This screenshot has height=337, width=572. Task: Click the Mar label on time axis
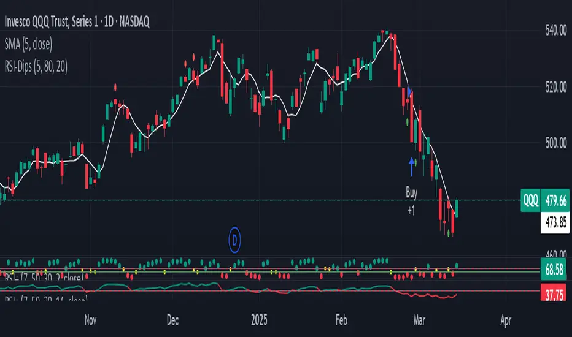(x=419, y=320)
